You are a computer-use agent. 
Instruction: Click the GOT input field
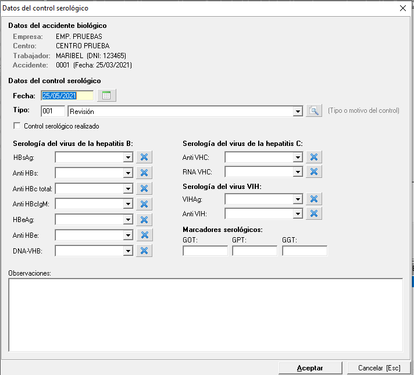[205, 251]
